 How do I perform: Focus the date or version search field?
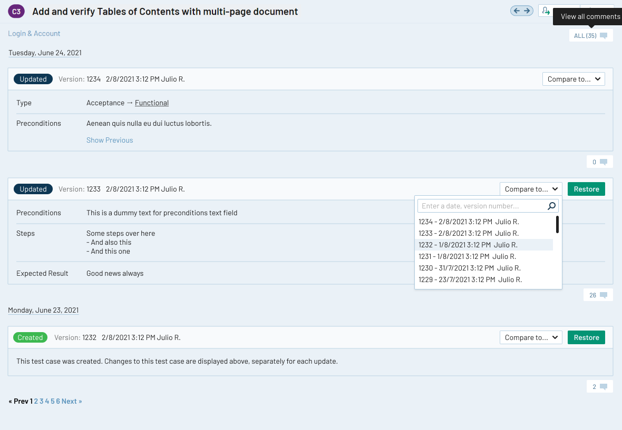coord(481,206)
